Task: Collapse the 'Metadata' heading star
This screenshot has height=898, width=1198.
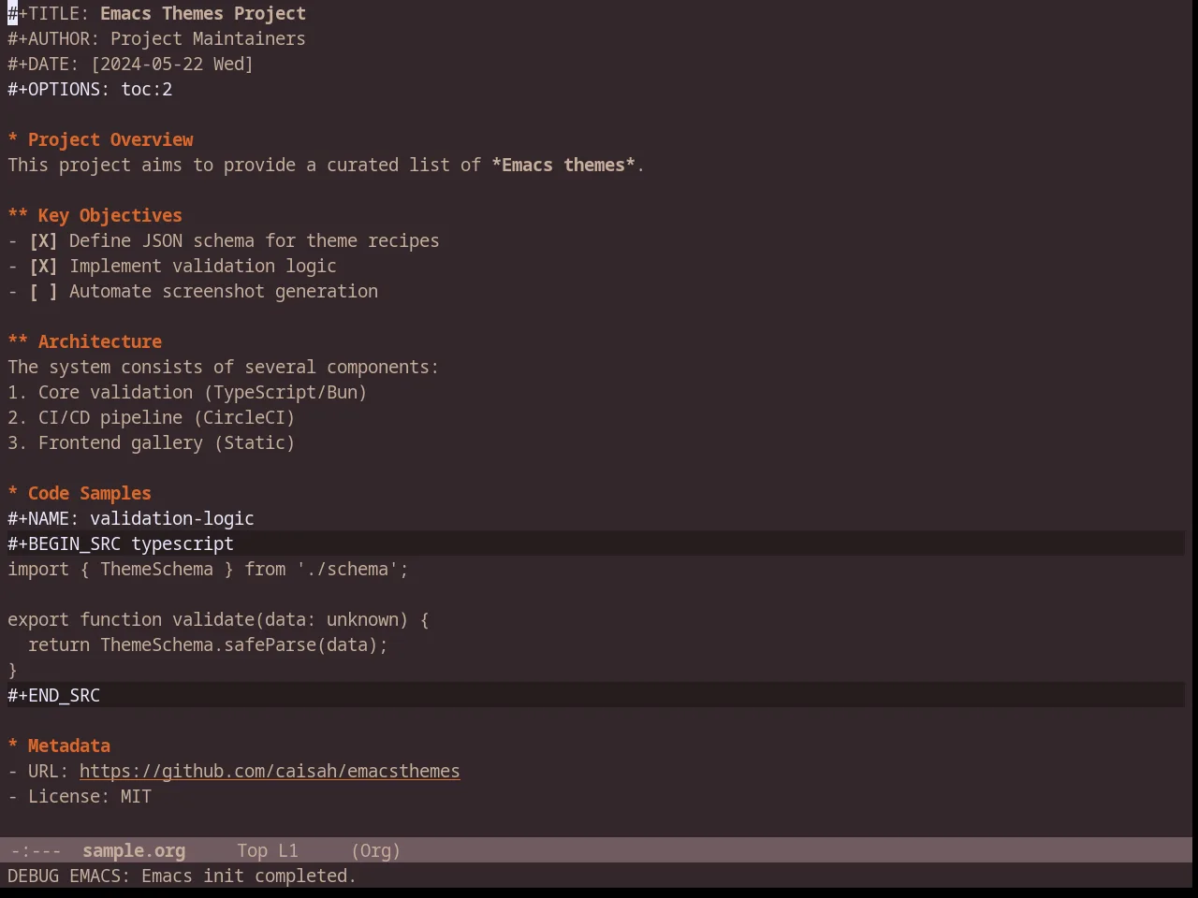Action: 13,746
